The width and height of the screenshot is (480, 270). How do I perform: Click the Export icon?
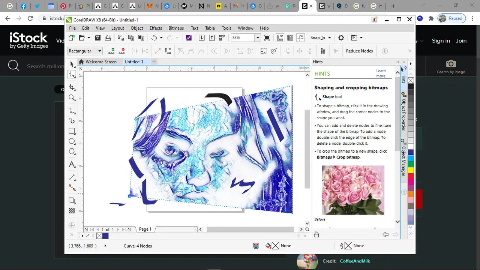pos(212,37)
